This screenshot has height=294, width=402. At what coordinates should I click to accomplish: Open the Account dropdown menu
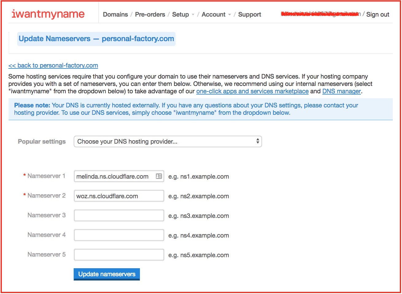(216, 14)
